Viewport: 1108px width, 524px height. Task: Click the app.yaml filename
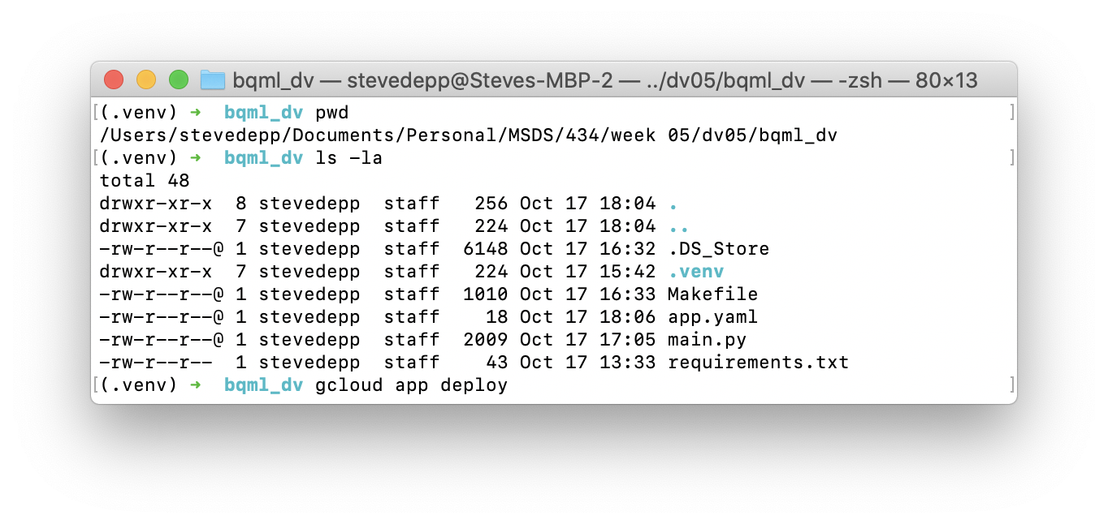click(712, 316)
